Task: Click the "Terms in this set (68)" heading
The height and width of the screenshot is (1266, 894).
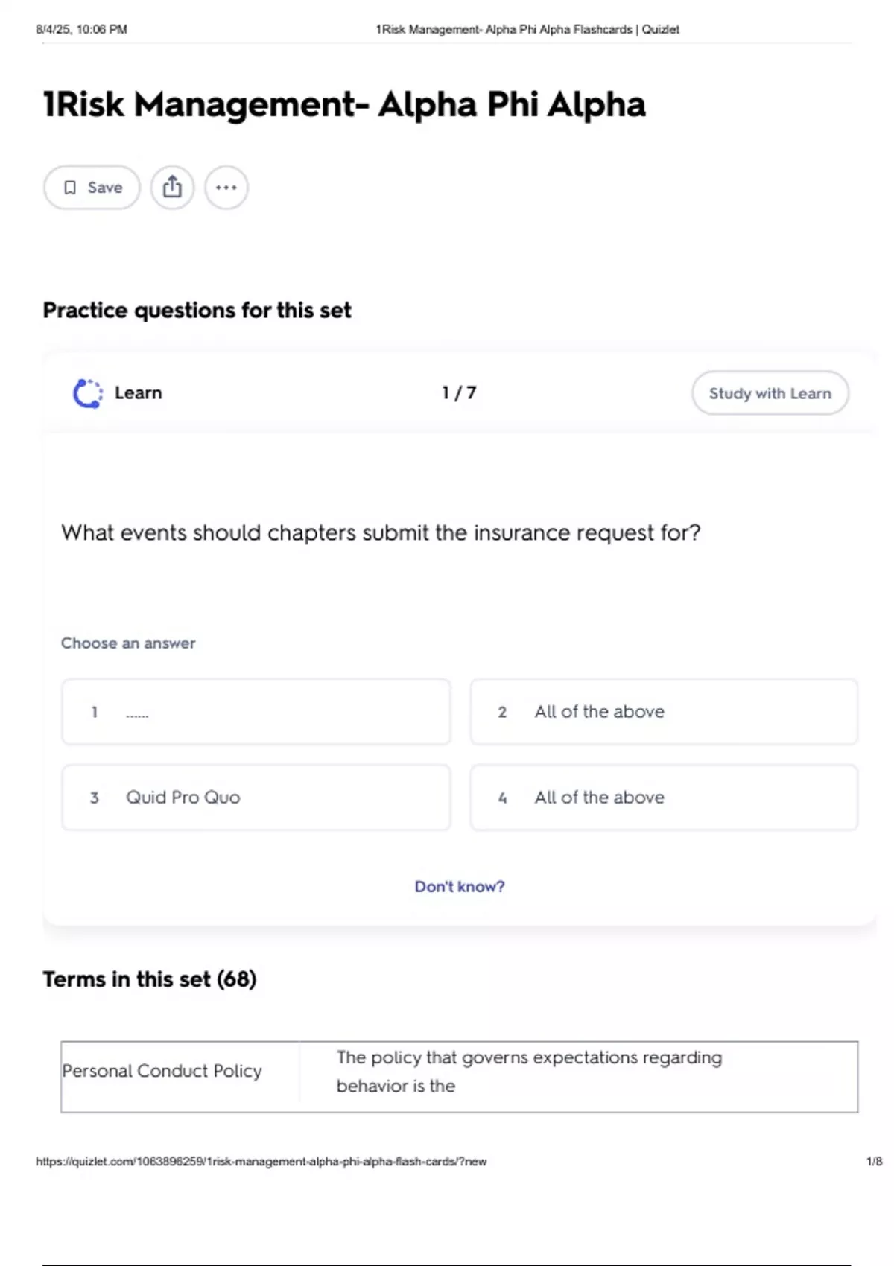Action: (150, 979)
